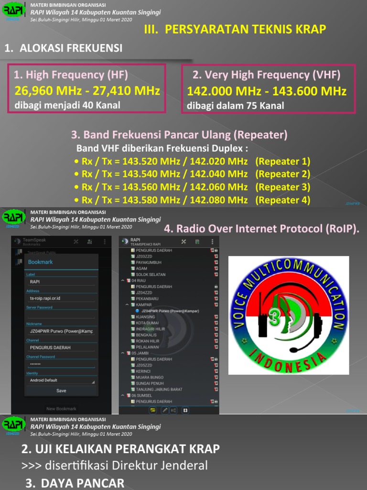Collapse the KAMPAR channel

127,305
